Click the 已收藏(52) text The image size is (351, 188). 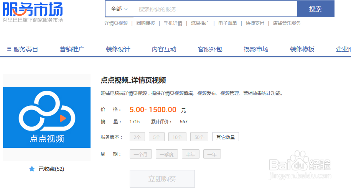(51, 169)
